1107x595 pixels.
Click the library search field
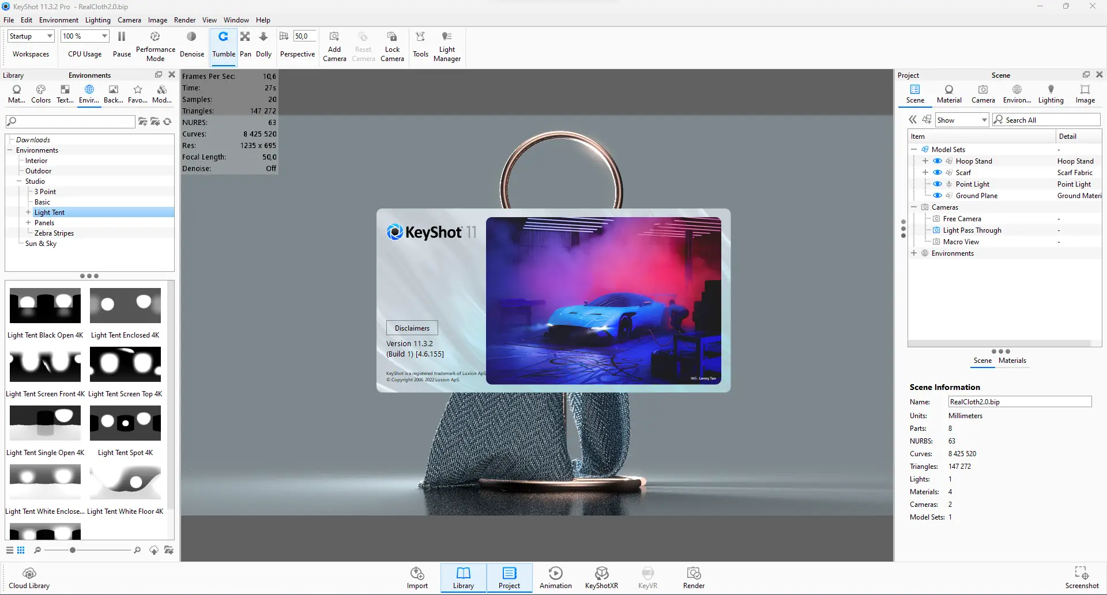(x=70, y=122)
